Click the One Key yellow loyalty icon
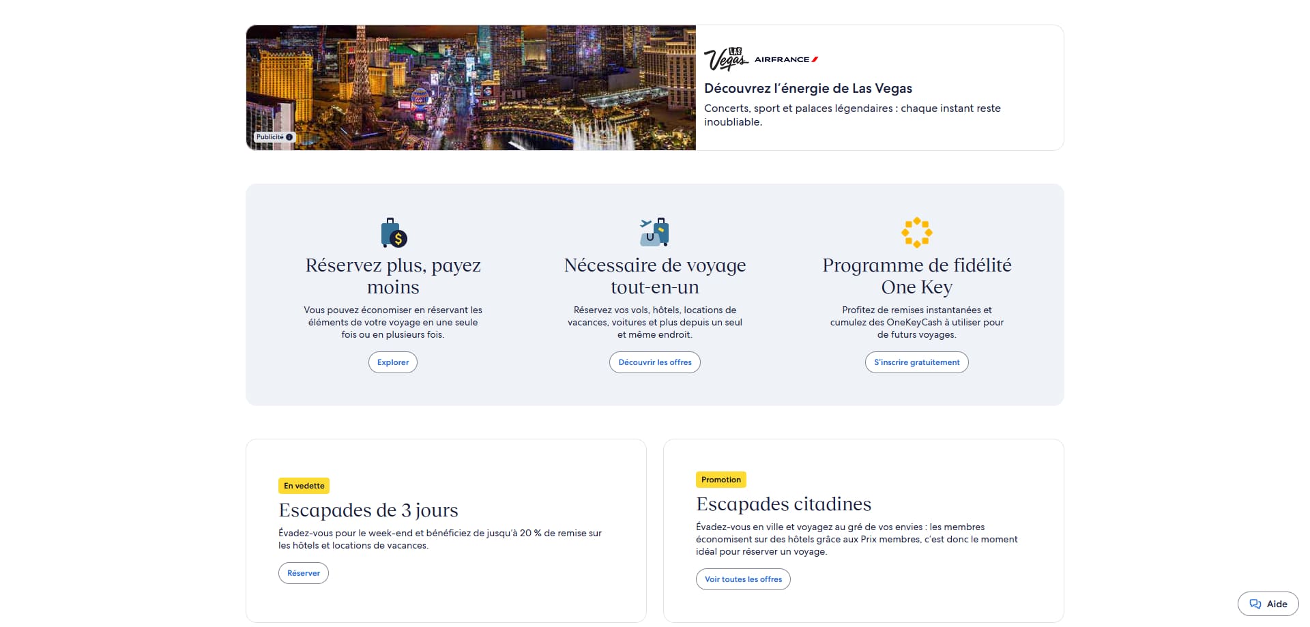This screenshot has height=627, width=1310. click(917, 233)
